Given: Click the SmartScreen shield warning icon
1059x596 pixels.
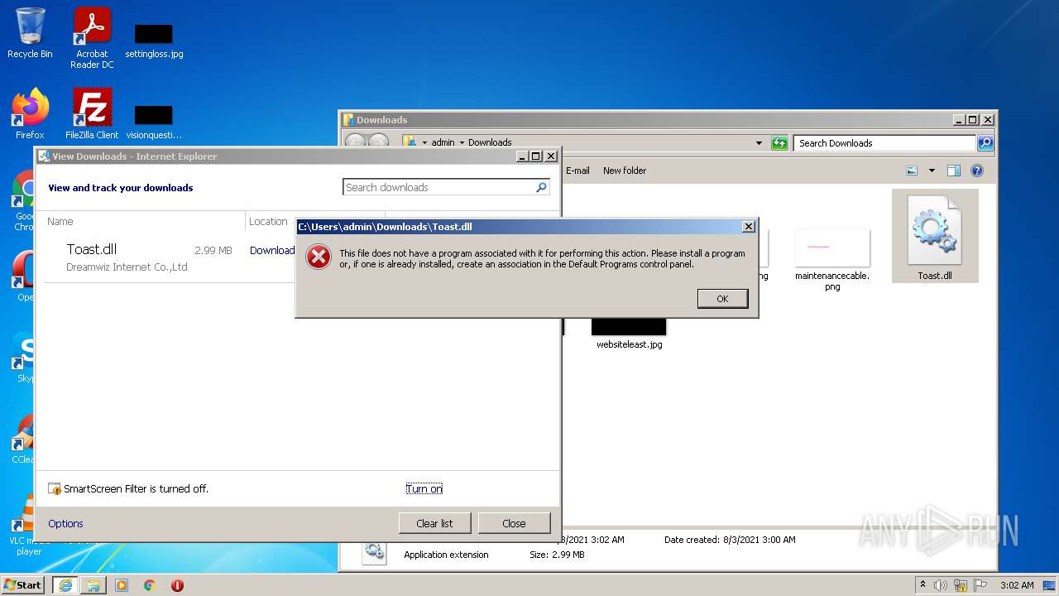Looking at the screenshot, I should 55,489.
